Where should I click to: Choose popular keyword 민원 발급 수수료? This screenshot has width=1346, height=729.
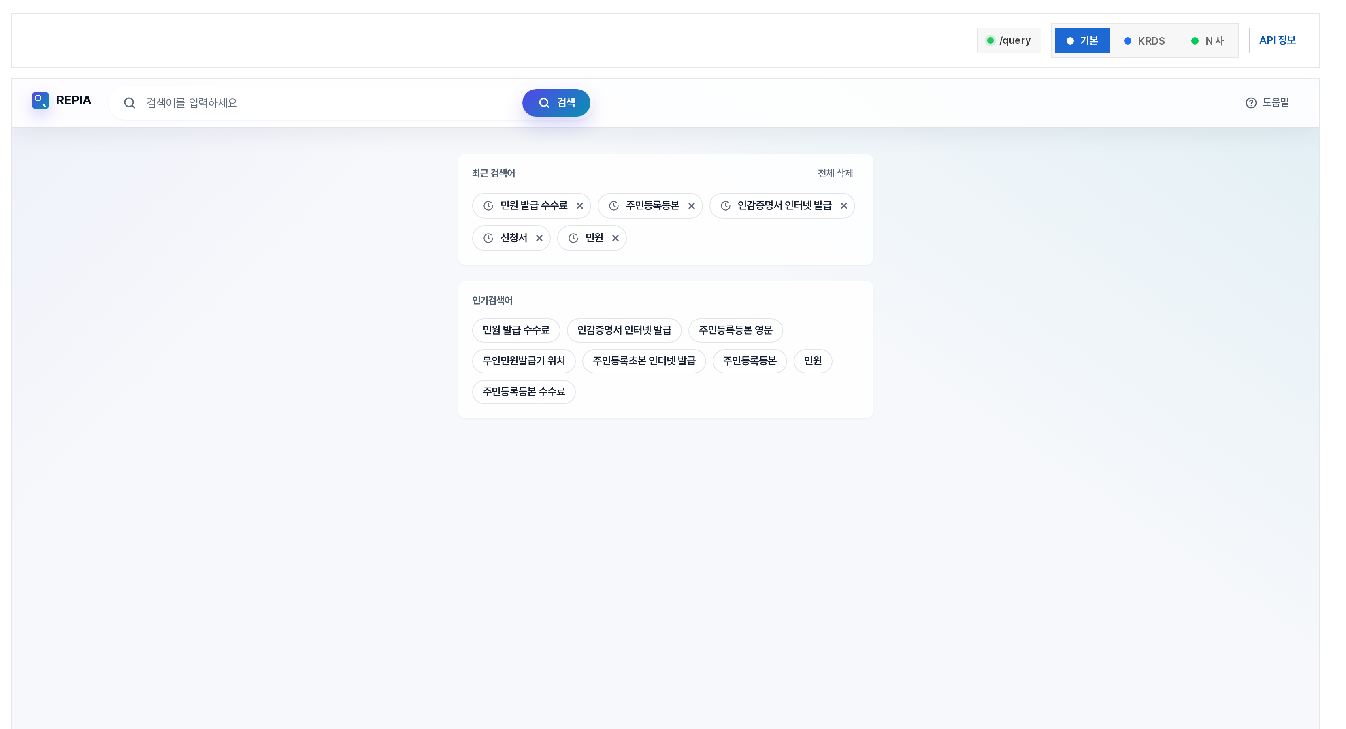(516, 330)
